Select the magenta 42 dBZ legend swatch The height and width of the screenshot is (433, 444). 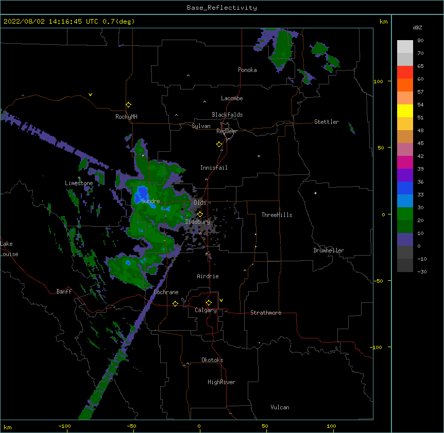pos(405,162)
